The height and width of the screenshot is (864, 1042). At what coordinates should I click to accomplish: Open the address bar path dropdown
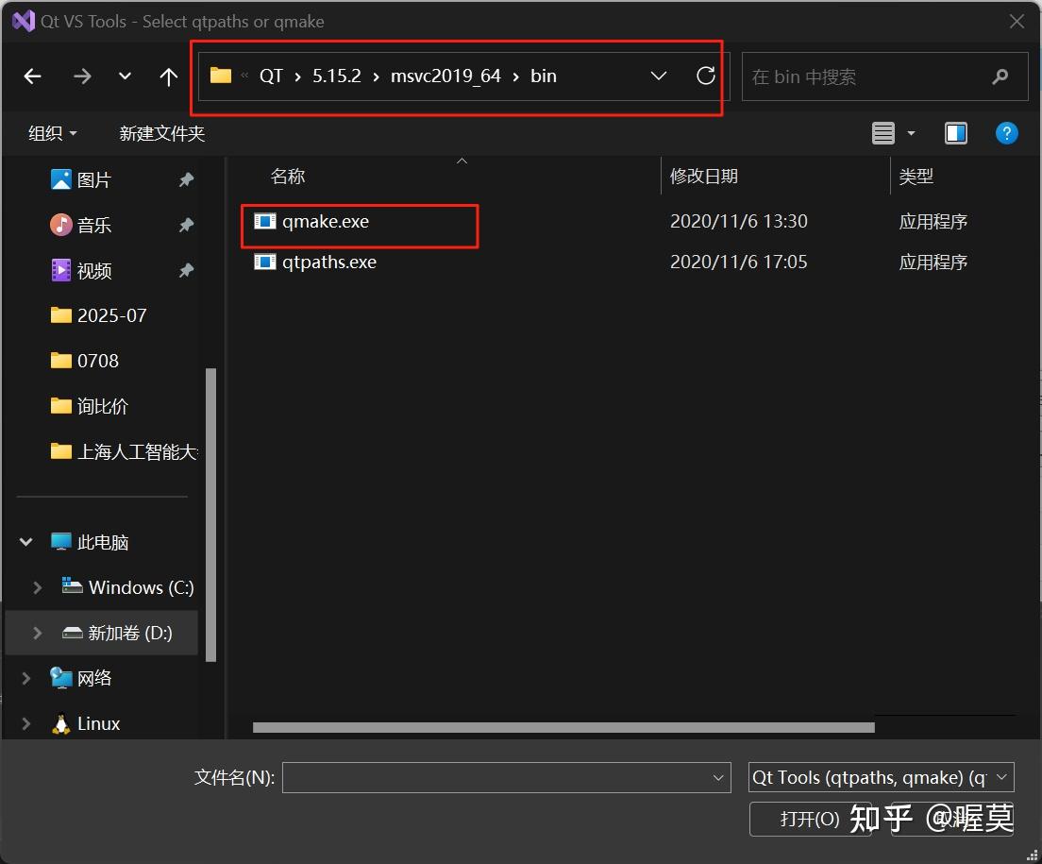click(x=659, y=76)
